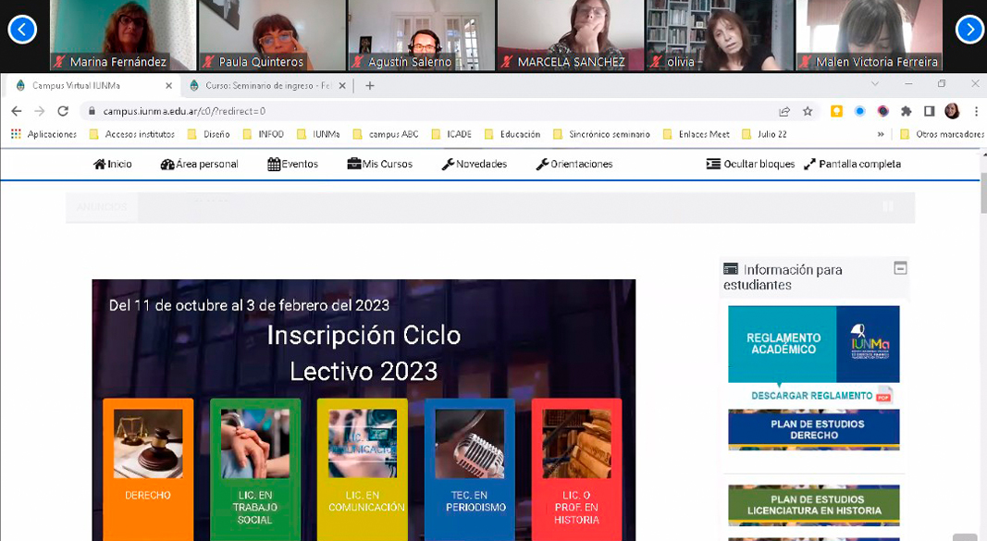This screenshot has width=987, height=541.
Task: Download via Descargar Reglamento link
Action: (820, 396)
